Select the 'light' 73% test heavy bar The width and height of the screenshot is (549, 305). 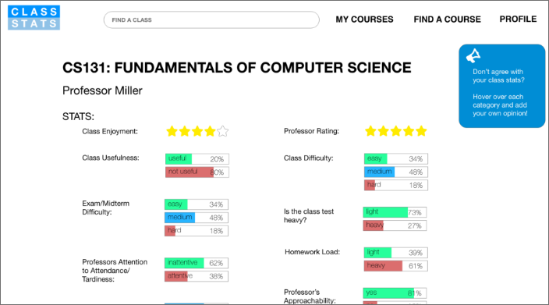(395, 212)
